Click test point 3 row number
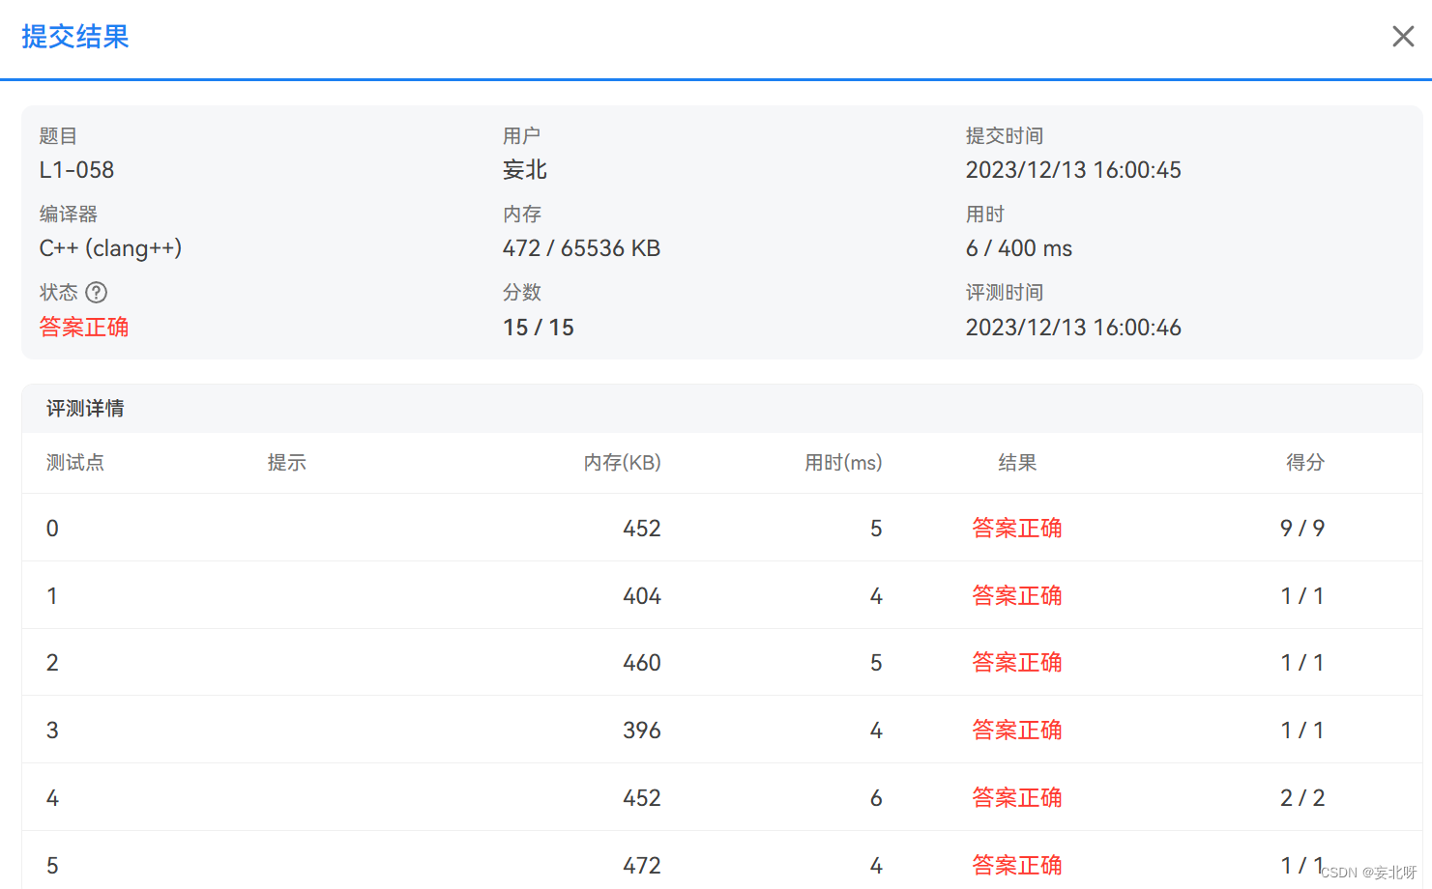The width and height of the screenshot is (1432, 889). (52, 731)
